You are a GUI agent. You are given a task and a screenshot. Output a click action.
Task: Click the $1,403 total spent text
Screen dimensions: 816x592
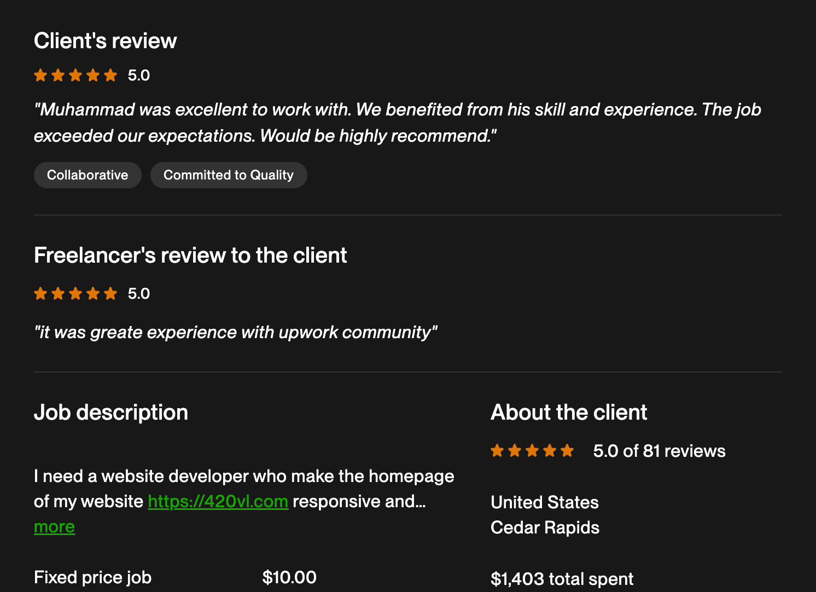[562, 579]
